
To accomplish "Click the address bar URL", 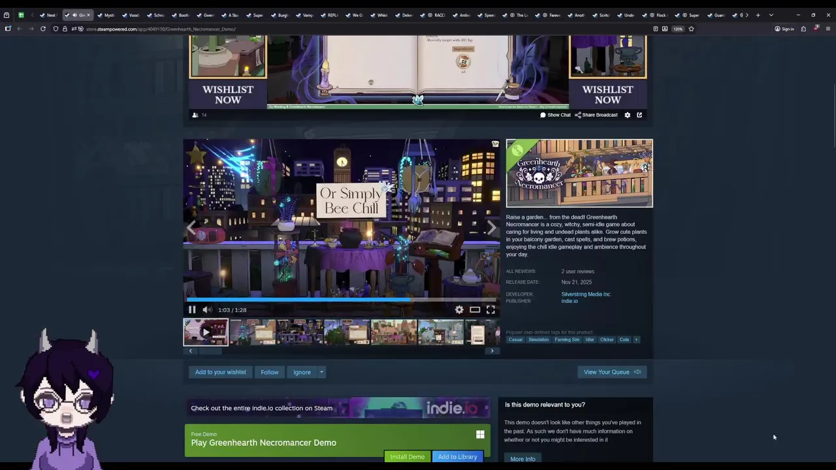I will click(161, 29).
